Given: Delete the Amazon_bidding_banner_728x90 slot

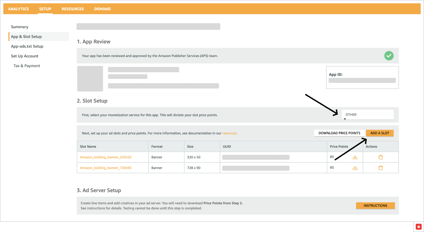Looking at the screenshot, I should (381, 168).
